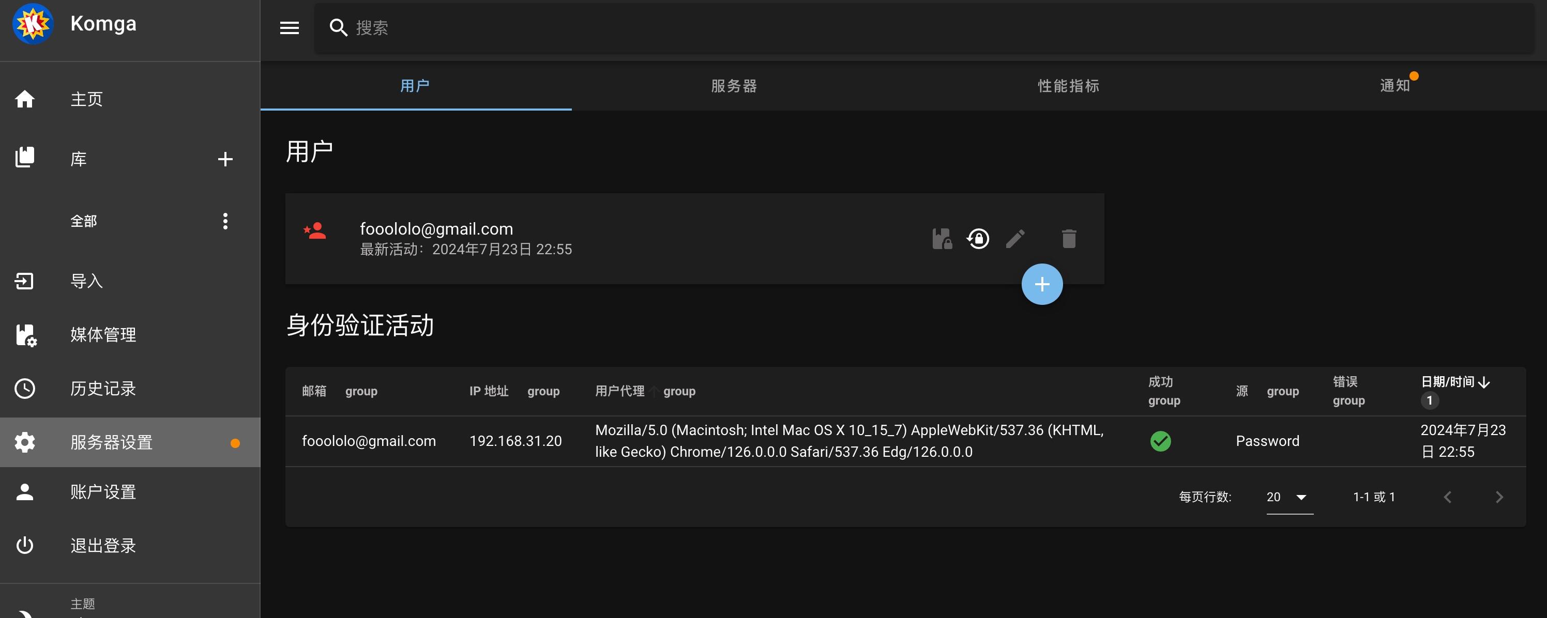Screen dimensions: 1547x618
Task: Click the Komga logo icon
Action: click(x=33, y=24)
